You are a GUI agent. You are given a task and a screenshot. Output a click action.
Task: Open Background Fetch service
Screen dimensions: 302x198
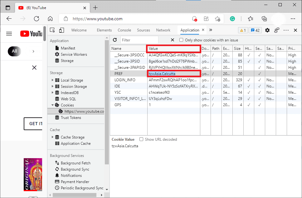pos(75,163)
